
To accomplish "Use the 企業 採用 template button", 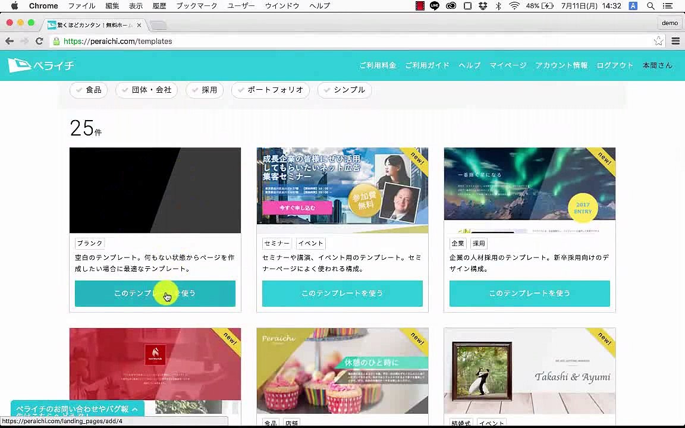I will pyautogui.click(x=529, y=294).
